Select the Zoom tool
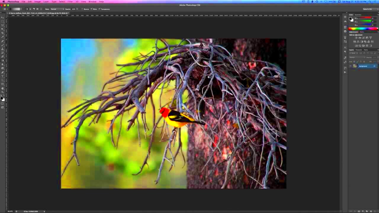 3,92
